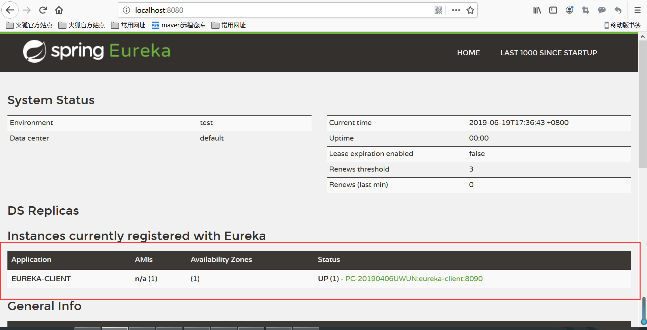Click the Data center value default

pos(212,138)
